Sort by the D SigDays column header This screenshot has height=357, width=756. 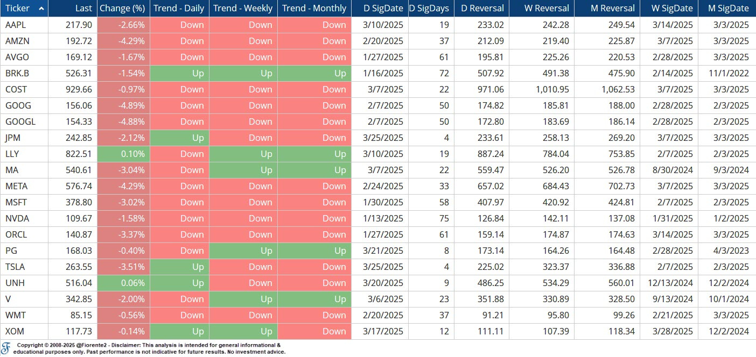pos(431,9)
